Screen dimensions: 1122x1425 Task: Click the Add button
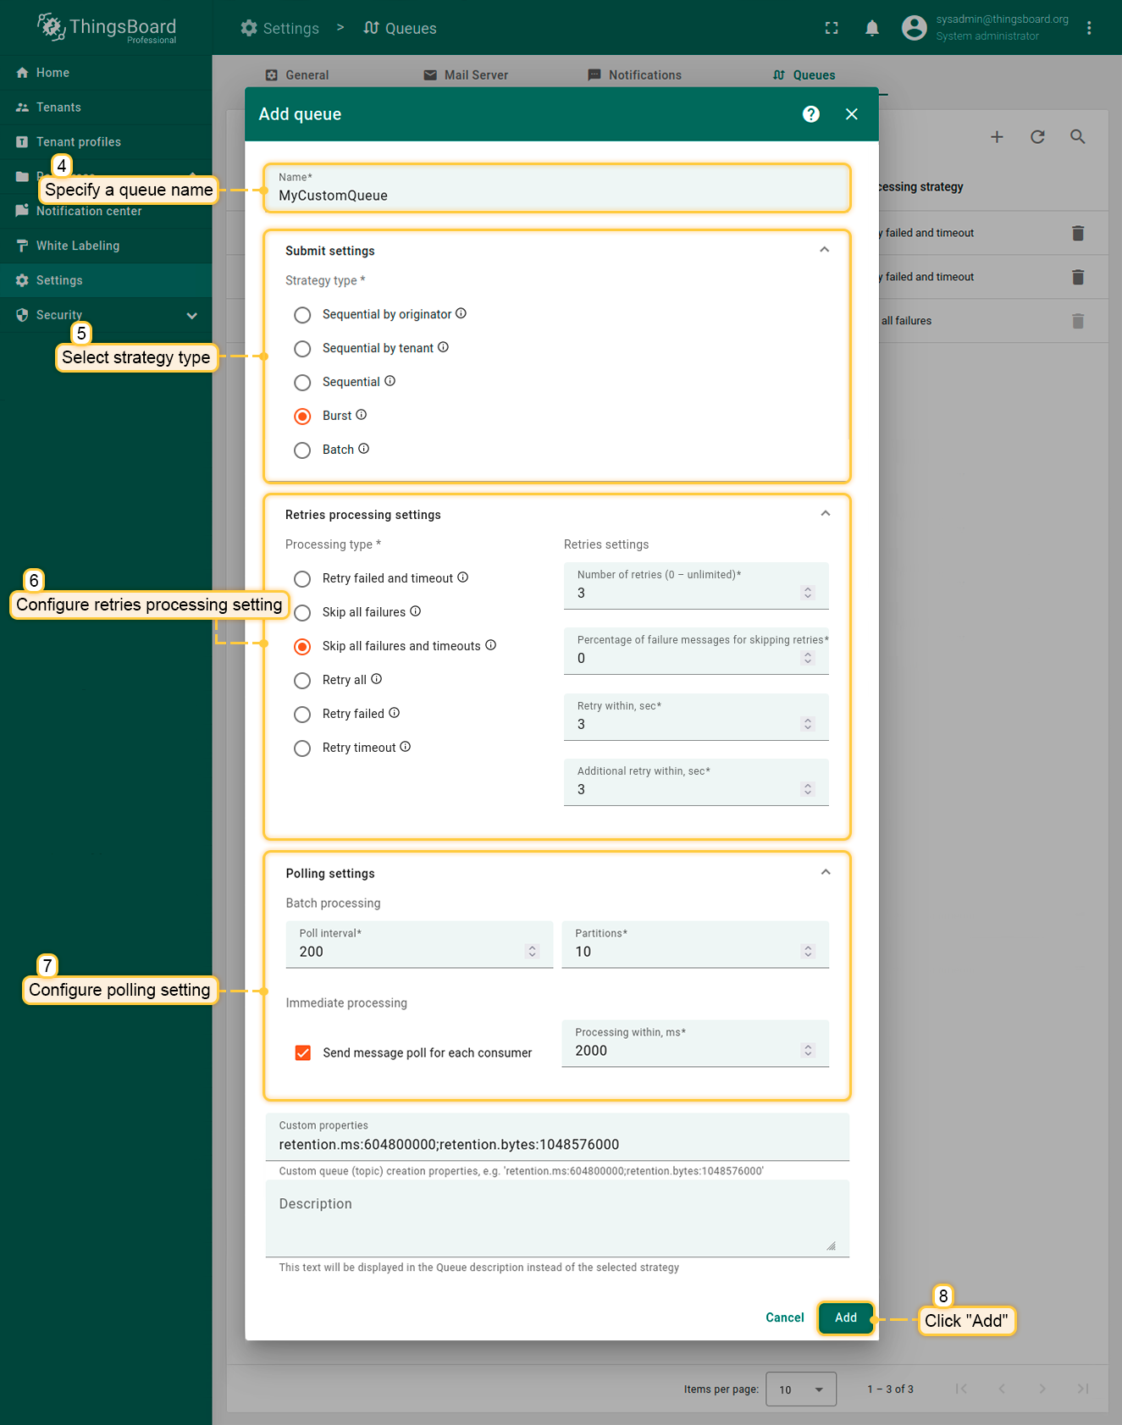pyautogui.click(x=845, y=1317)
